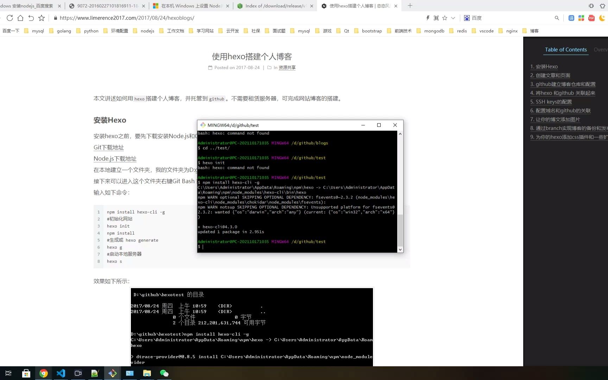Open File Explorer from taskbar
Image resolution: width=608 pixels, height=380 pixels.
(x=147, y=373)
